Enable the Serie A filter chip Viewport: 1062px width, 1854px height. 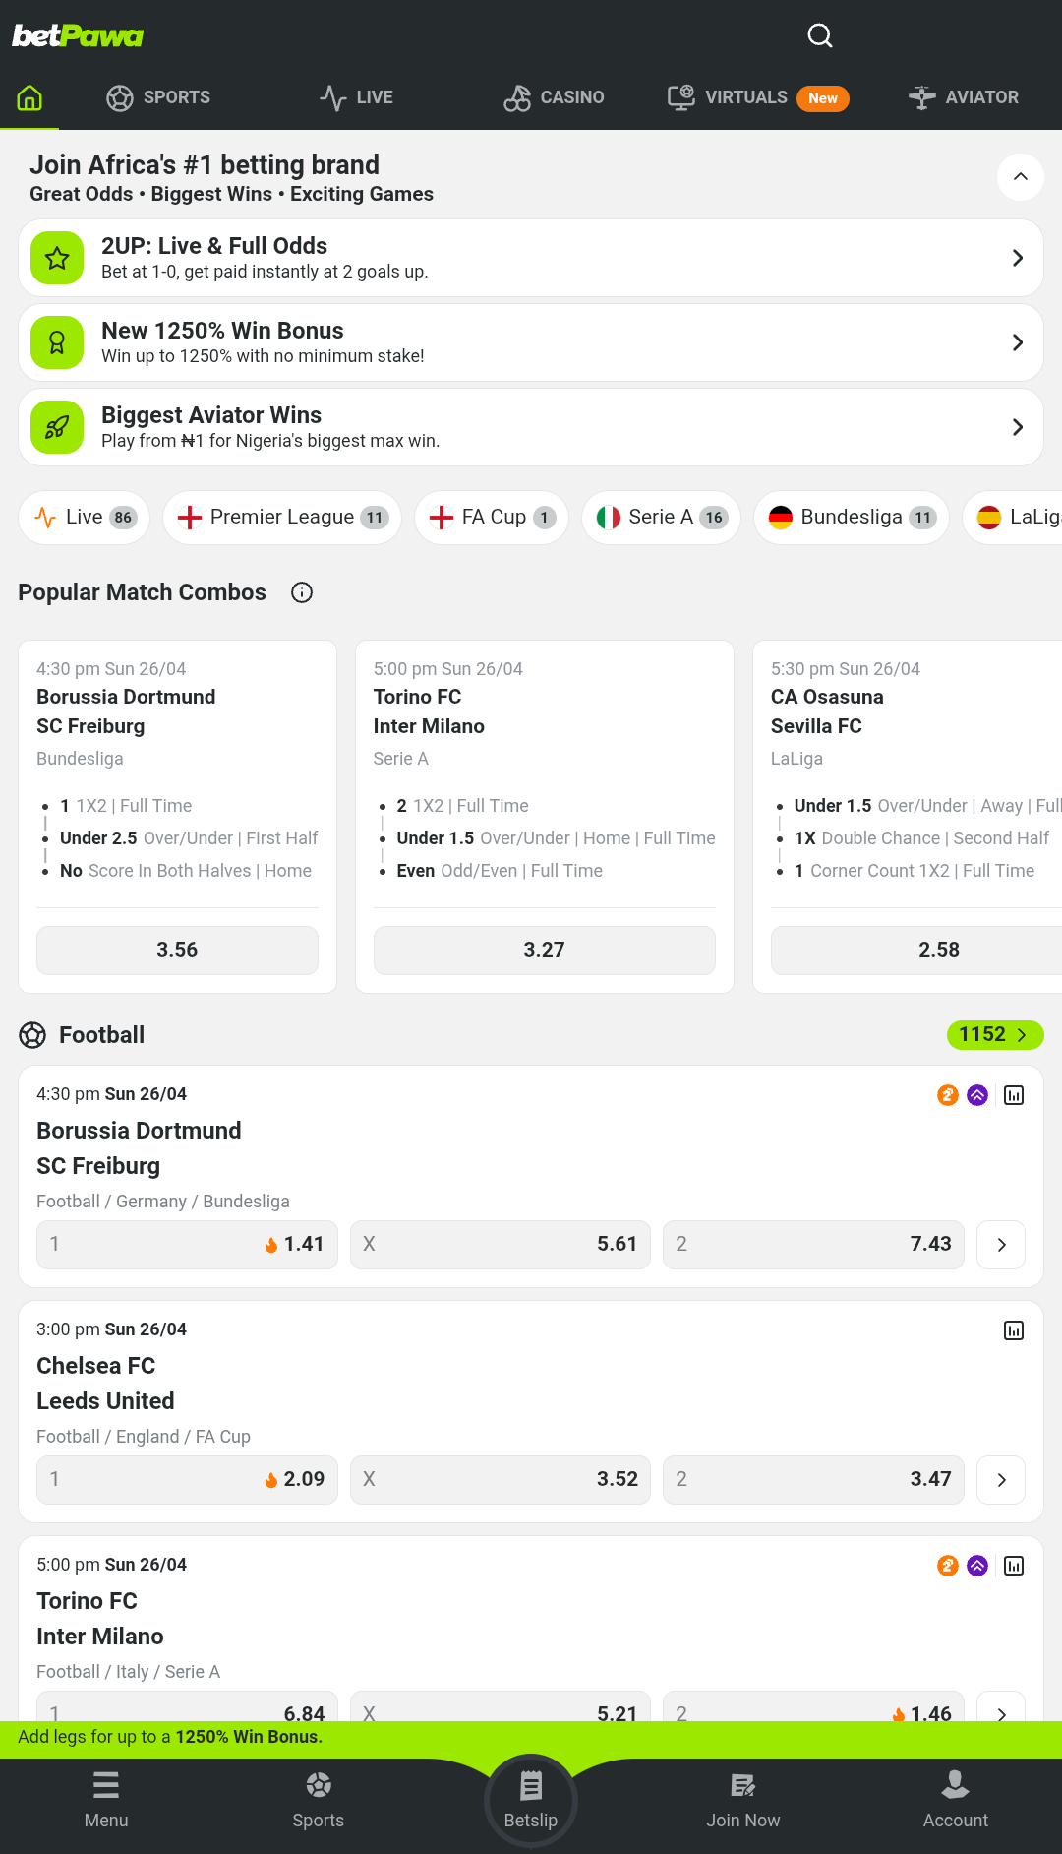pyautogui.click(x=660, y=517)
